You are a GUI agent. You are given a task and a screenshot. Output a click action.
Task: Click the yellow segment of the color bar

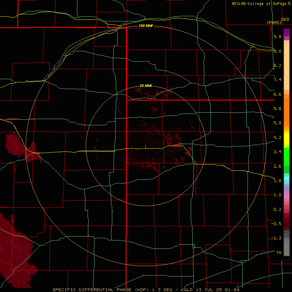286,139
